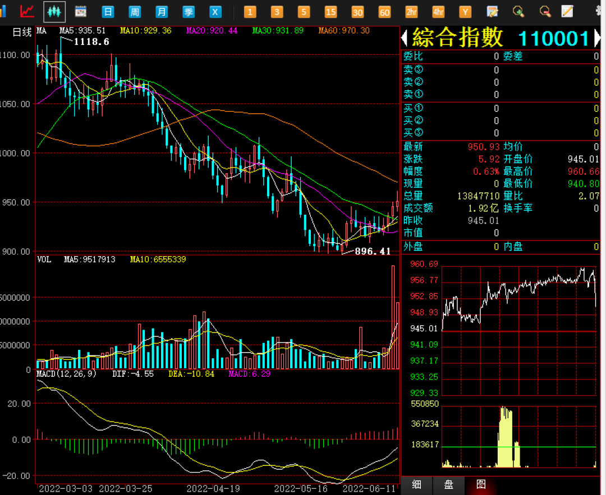Click the 2022-03-03 date on axis
606x495 pixels.
(66, 488)
